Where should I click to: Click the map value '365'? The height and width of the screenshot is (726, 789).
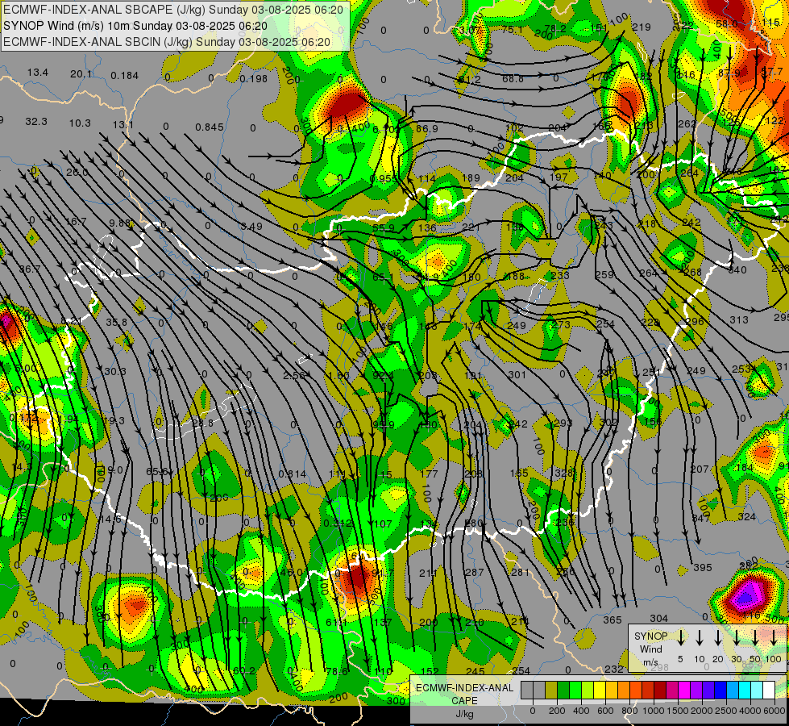click(613, 620)
